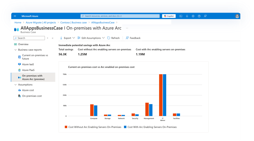Open Cloud Shell from the top bar
Screen dimensions: 254x141
[x=181, y=16]
